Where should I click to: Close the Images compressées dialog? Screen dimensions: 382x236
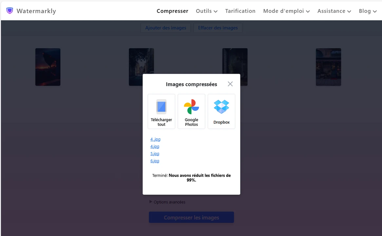[230, 84]
